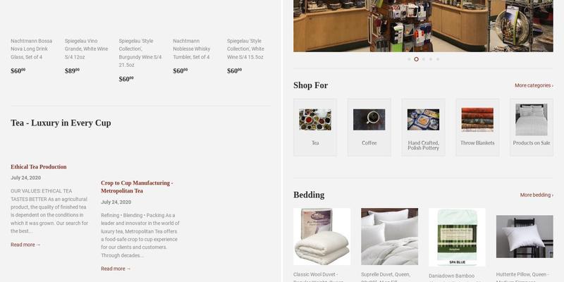Image resolution: width=564 pixels, height=282 pixels.
Task: Click the More categories link
Action: pyautogui.click(x=534, y=85)
